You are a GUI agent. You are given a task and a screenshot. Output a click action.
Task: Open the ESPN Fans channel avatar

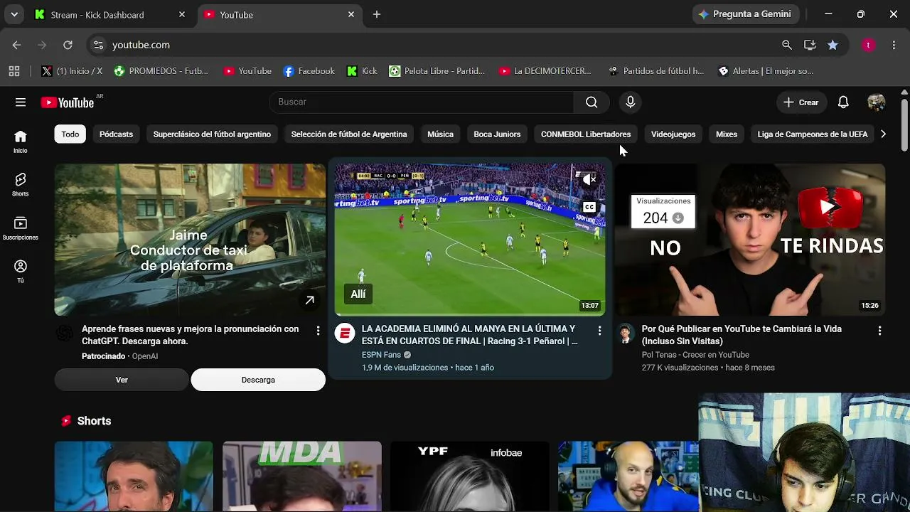click(x=345, y=334)
